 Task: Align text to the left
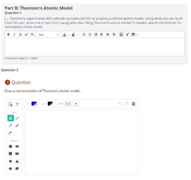coord(102,35)
